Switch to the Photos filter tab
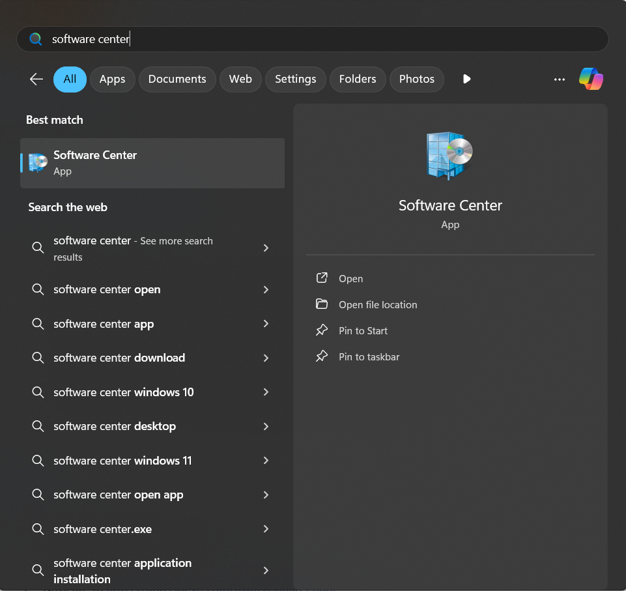Screen dimensions: 626x591 [416, 79]
